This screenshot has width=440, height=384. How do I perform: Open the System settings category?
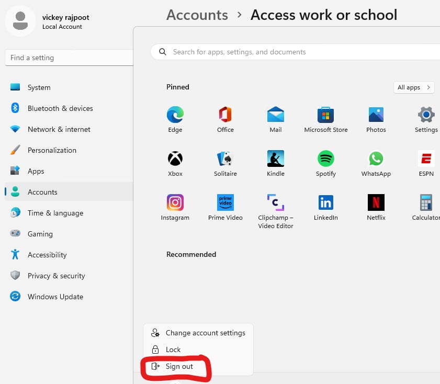click(69, 87)
